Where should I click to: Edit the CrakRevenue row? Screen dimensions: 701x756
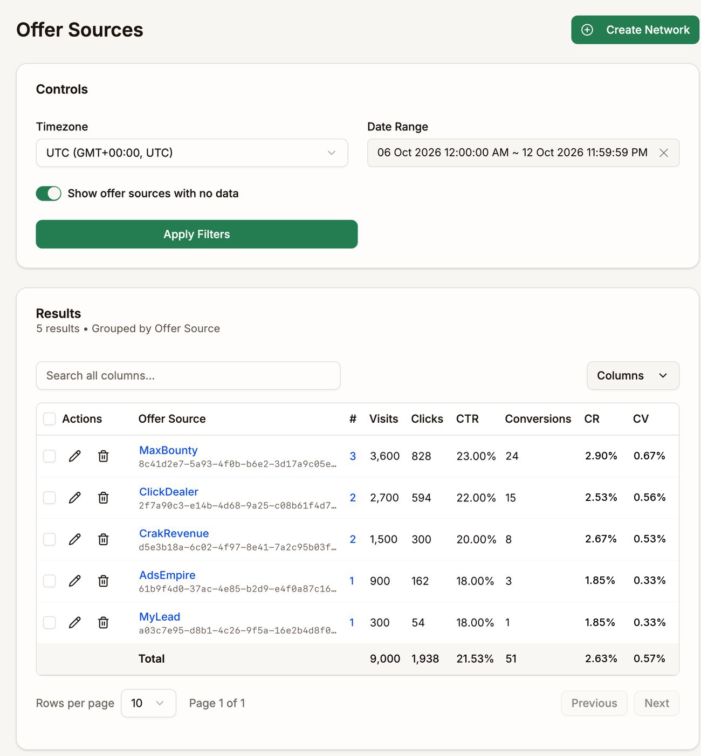[75, 539]
